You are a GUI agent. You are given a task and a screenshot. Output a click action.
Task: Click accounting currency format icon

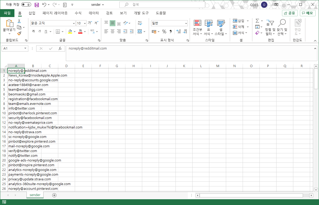point(154,31)
